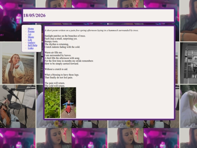Open the Home link
Screen dimensions: 197x148
click(31, 29)
